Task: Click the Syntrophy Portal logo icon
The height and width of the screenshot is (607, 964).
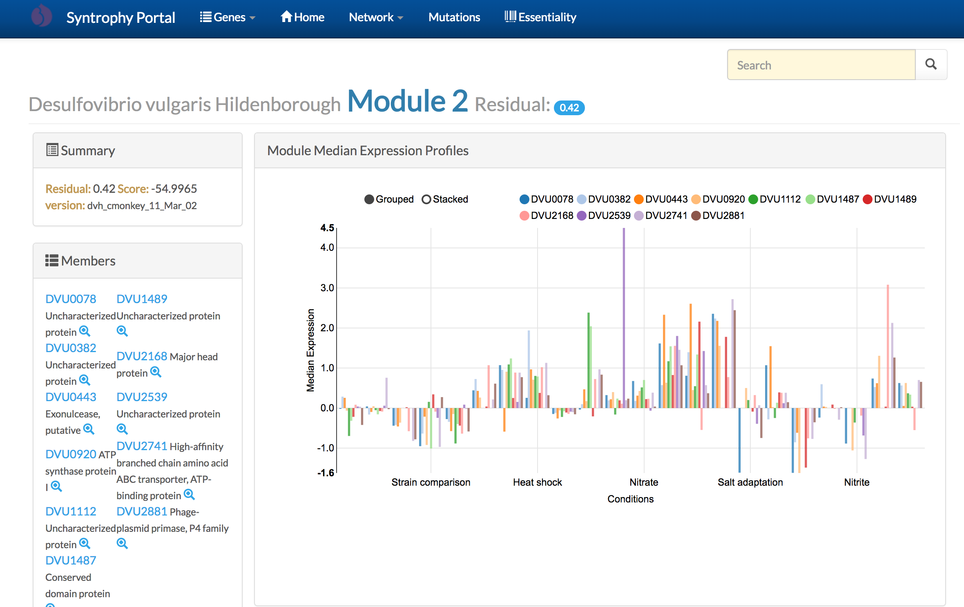Action: pyautogui.click(x=42, y=16)
